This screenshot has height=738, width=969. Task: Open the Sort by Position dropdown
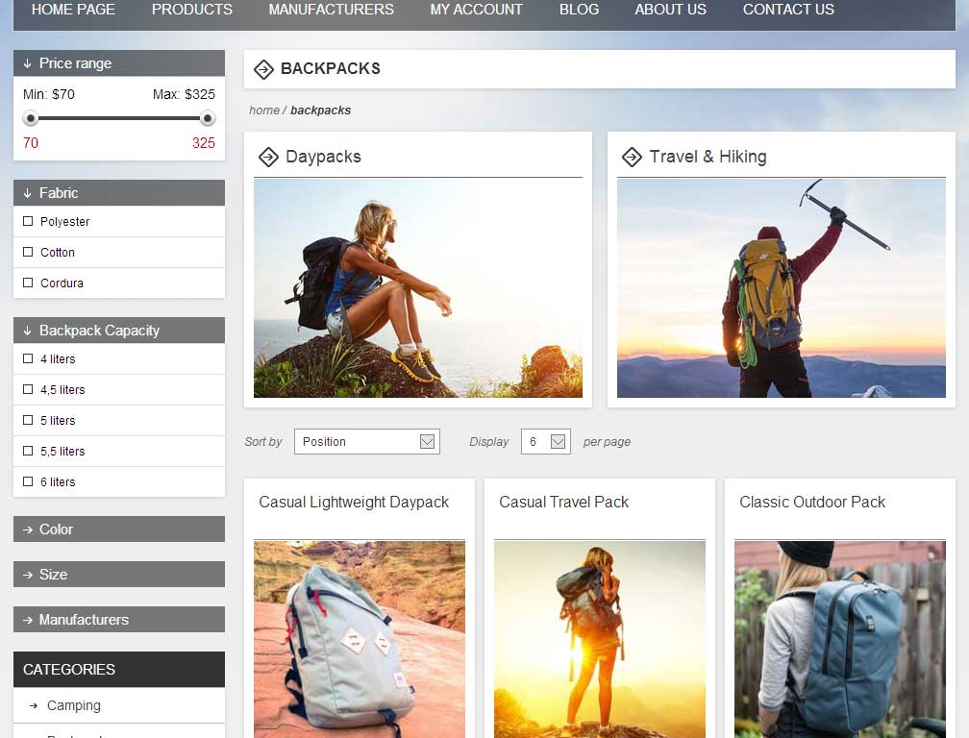(366, 441)
